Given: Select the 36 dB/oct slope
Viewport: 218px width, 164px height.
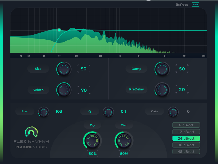Looking at the screenshot, I should click(x=186, y=145).
